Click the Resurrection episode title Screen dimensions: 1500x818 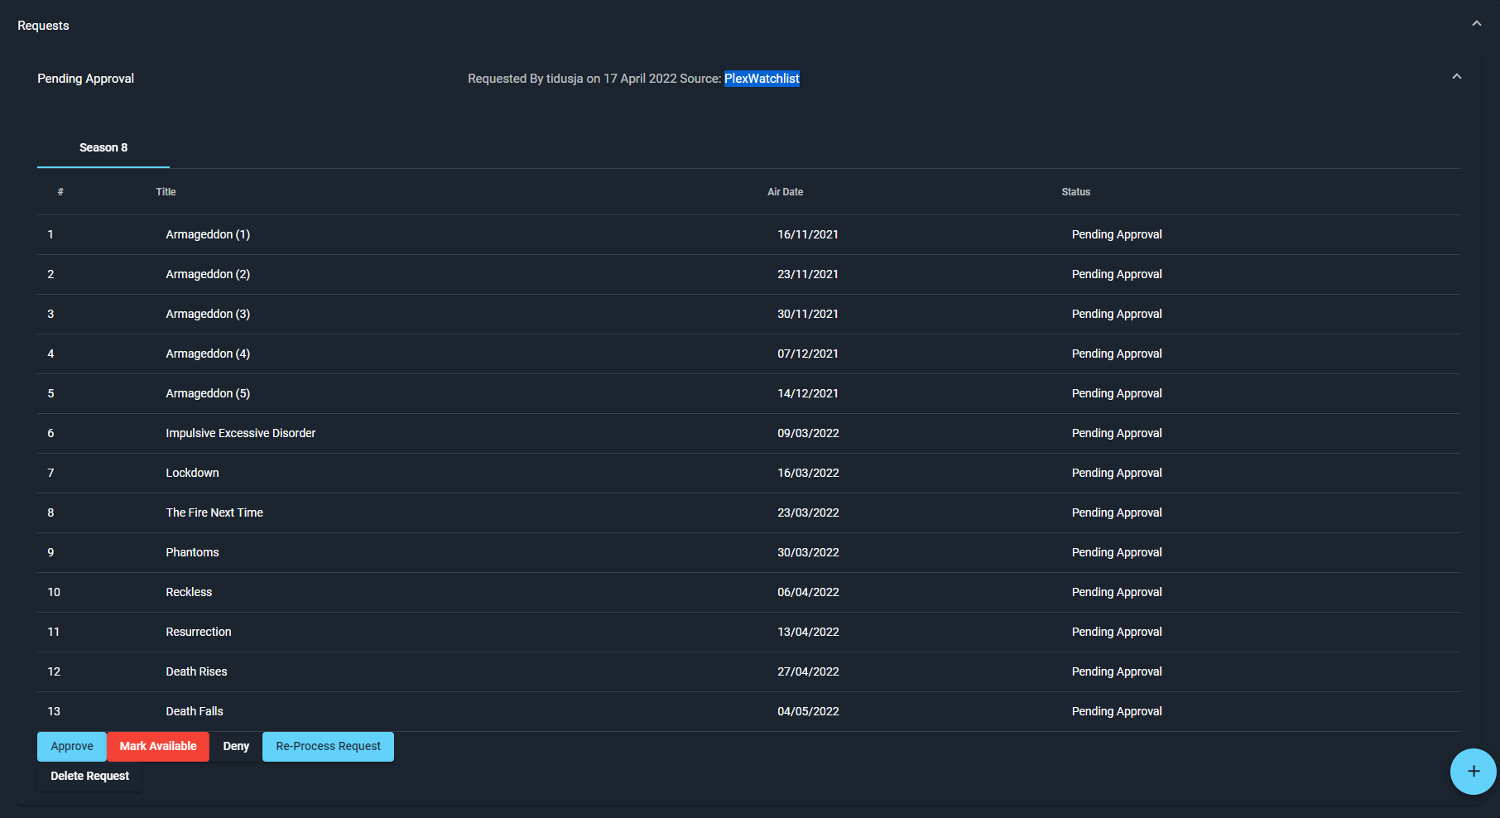199,632
